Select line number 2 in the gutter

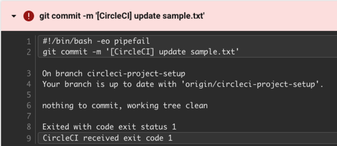[x=29, y=52]
